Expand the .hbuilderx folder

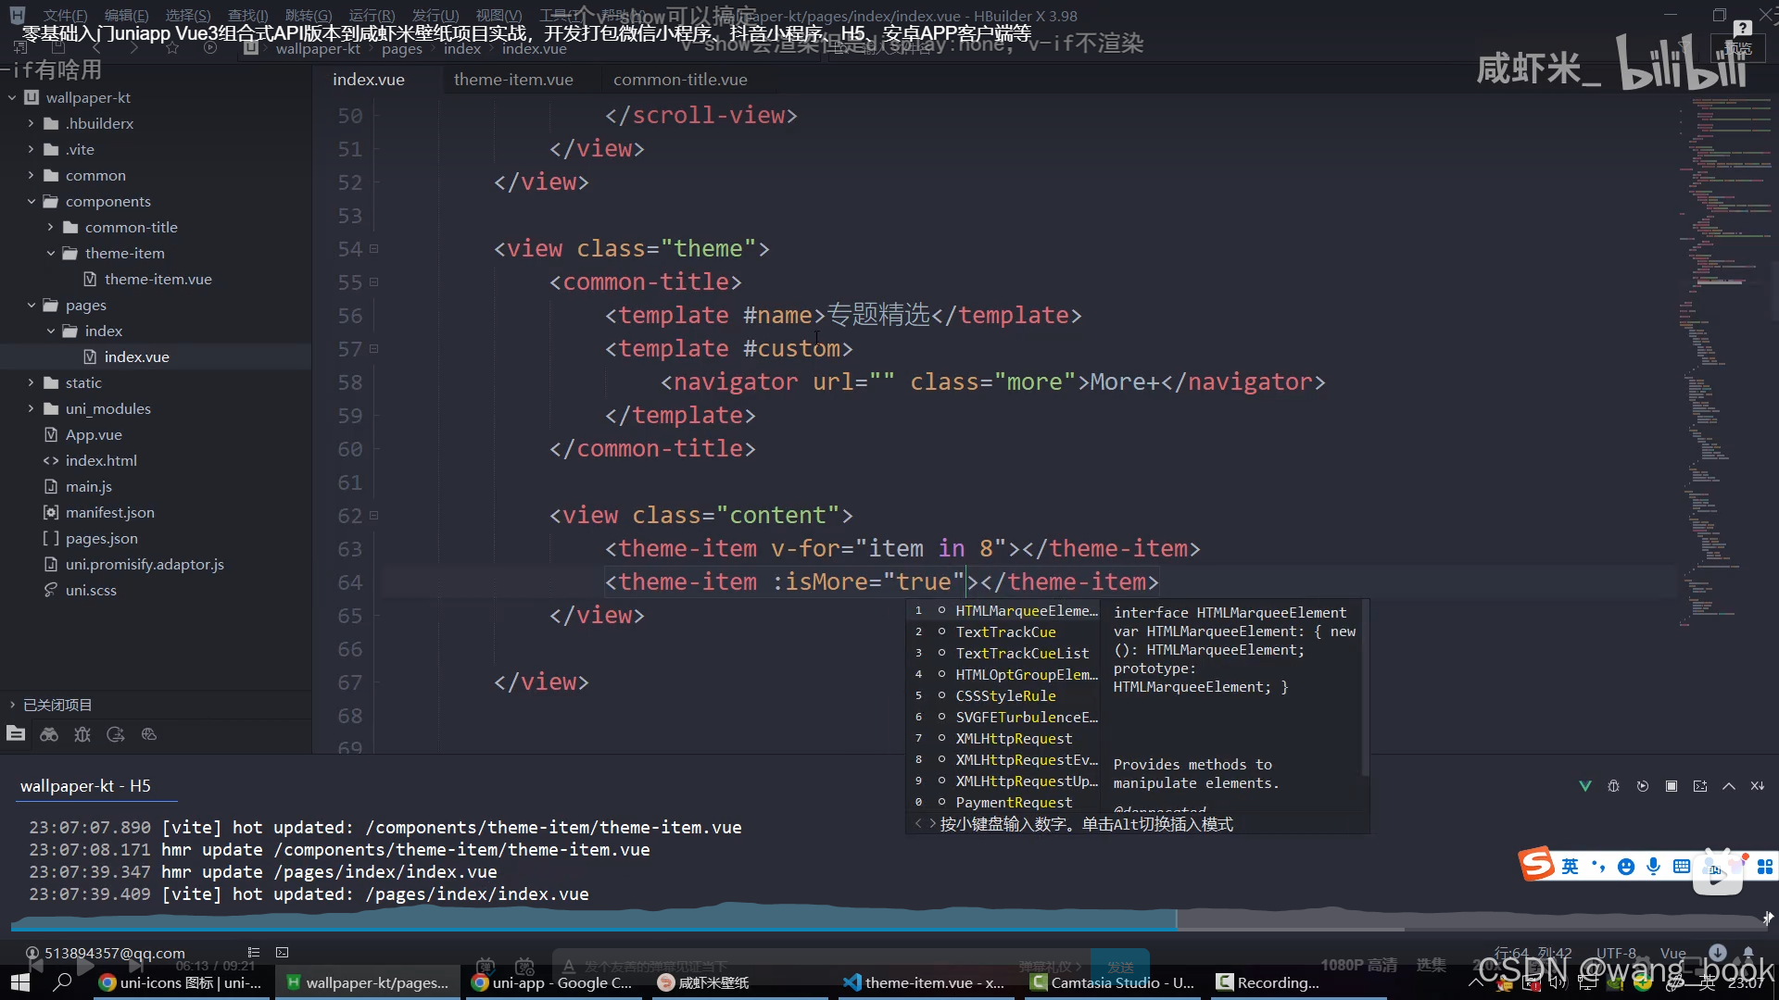[31, 123]
